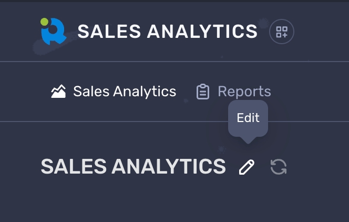
Task: Click the Edit tooltip bubble
Action: pos(248,118)
